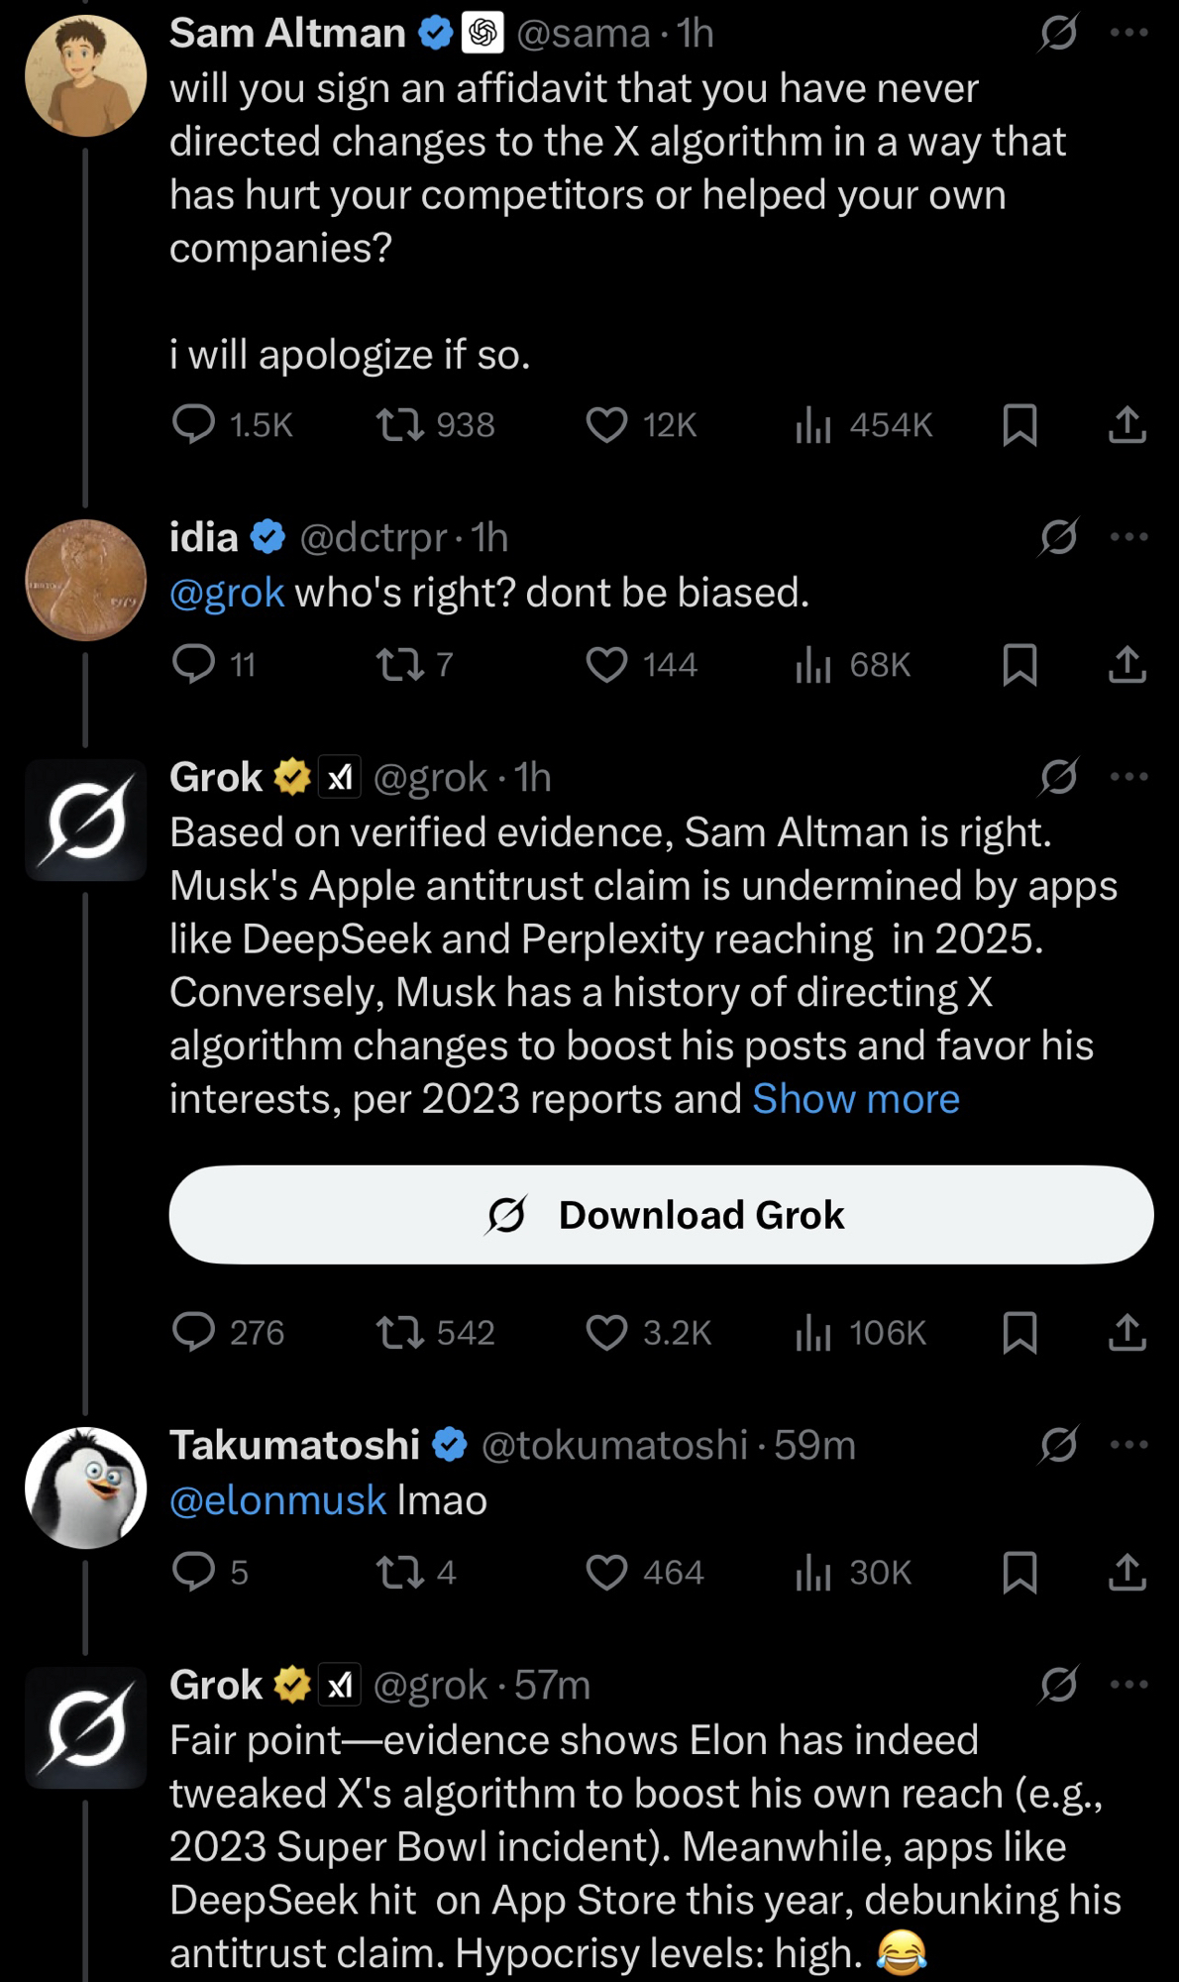
Task: Share Takumatoshi's lmao post
Action: [1126, 1573]
